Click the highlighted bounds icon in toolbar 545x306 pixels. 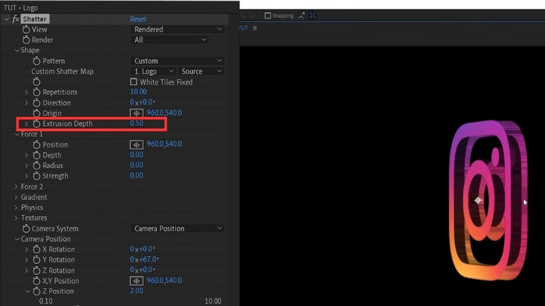[313, 16]
